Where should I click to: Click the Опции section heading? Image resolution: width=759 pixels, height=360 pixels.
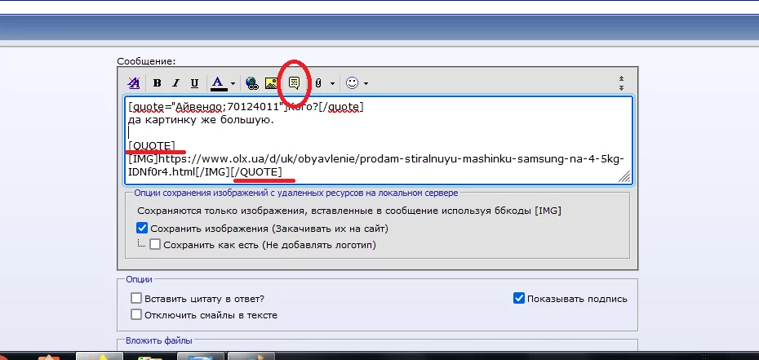point(139,279)
